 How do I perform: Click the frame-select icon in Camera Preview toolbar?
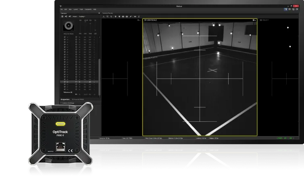tap(107, 16)
